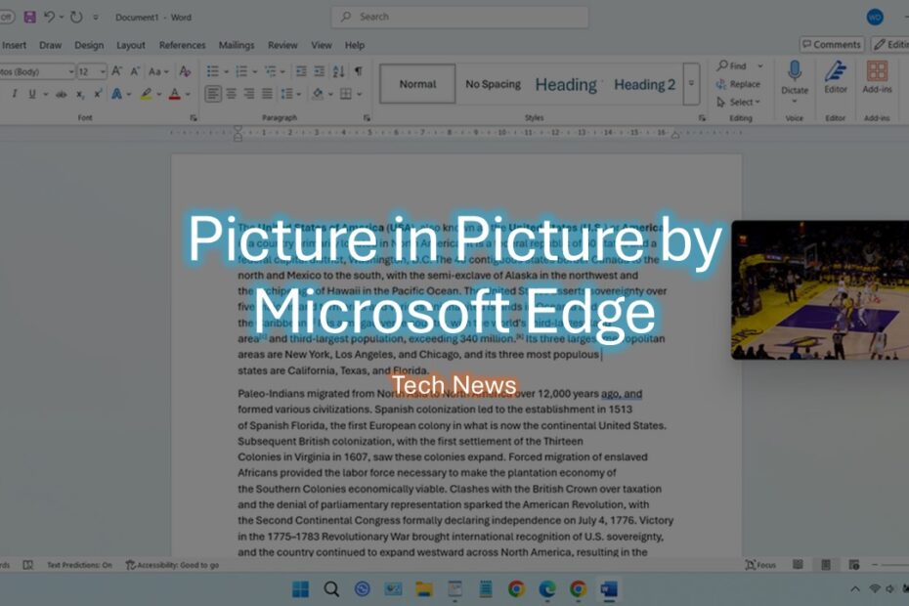Open the Draw tab
Image resolution: width=909 pixels, height=606 pixels.
pyautogui.click(x=51, y=45)
